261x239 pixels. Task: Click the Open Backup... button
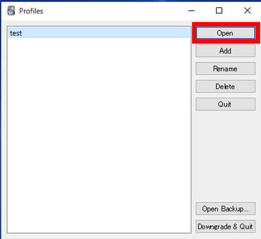pyautogui.click(x=226, y=209)
